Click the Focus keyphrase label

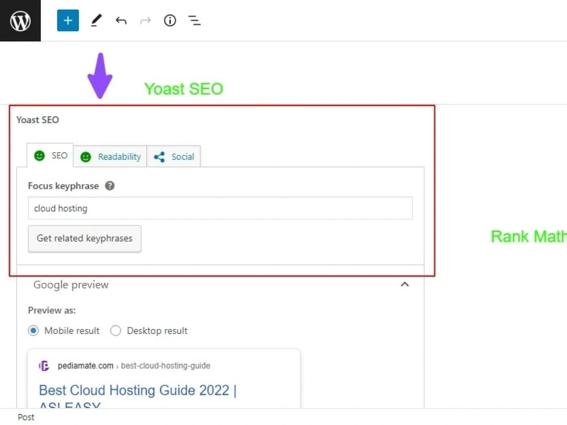point(64,186)
